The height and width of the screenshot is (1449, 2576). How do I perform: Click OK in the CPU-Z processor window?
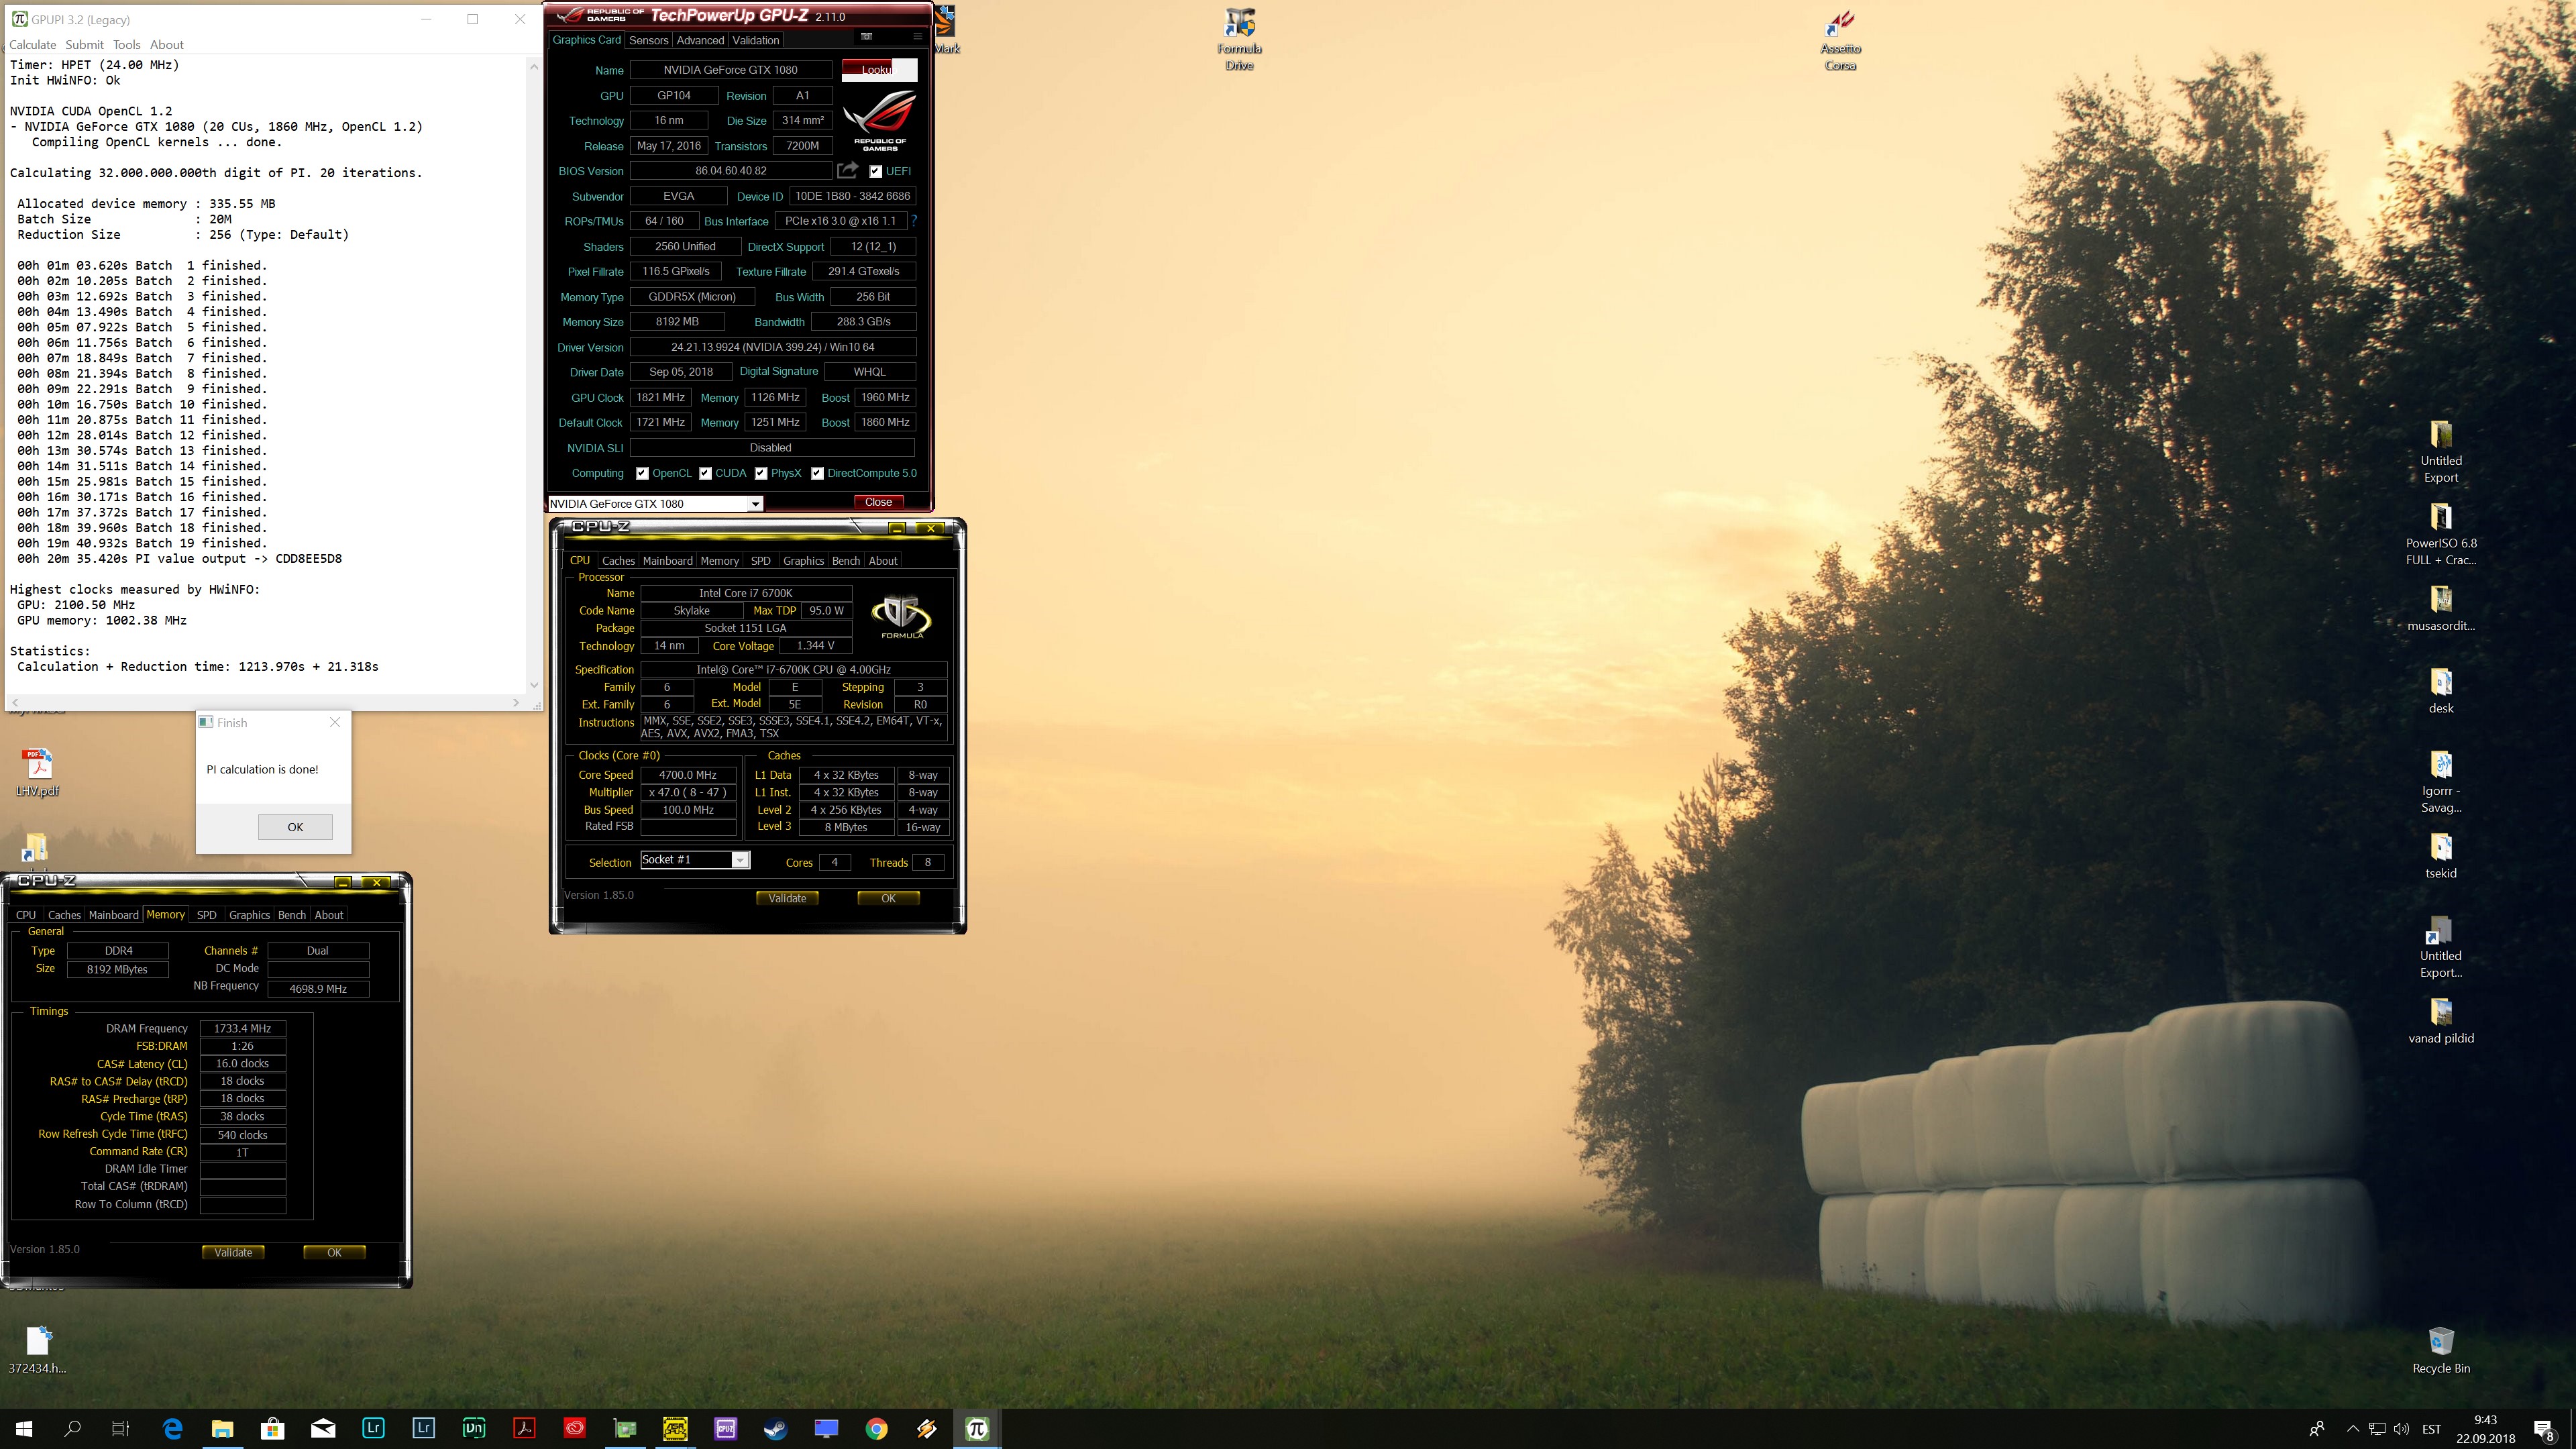coord(888,898)
